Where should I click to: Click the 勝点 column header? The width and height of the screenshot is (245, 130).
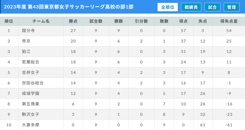(73, 21)
